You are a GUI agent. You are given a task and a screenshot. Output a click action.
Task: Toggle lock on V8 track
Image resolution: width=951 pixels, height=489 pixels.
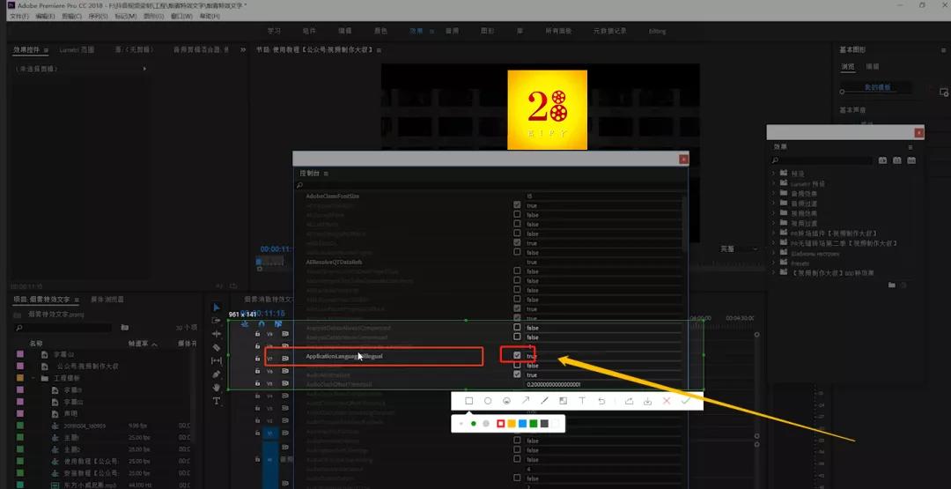click(257, 345)
